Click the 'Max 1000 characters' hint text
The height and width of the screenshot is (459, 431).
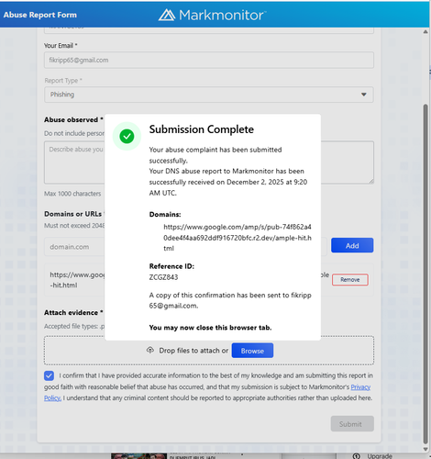(x=72, y=194)
